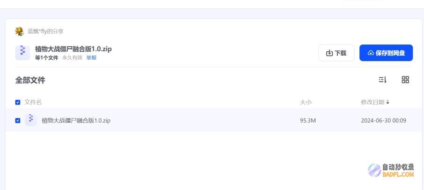Sort files by the 大小 column header
This screenshot has width=424, height=190.
pyautogui.click(x=306, y=102)
